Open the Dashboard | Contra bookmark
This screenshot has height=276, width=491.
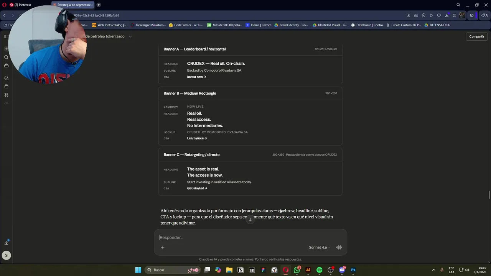(x=367, y=25)
